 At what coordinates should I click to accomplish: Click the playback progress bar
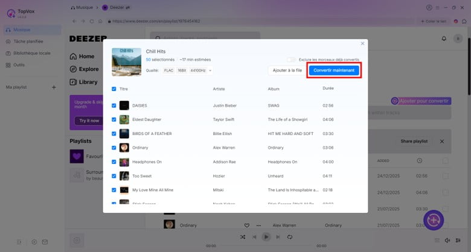coord(266,246)
